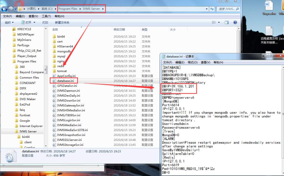Image resolution: width=284 pixels, height=176 pixels.
Task: Select the H5Server64 folder icon
Action: [x=54, y=46]
